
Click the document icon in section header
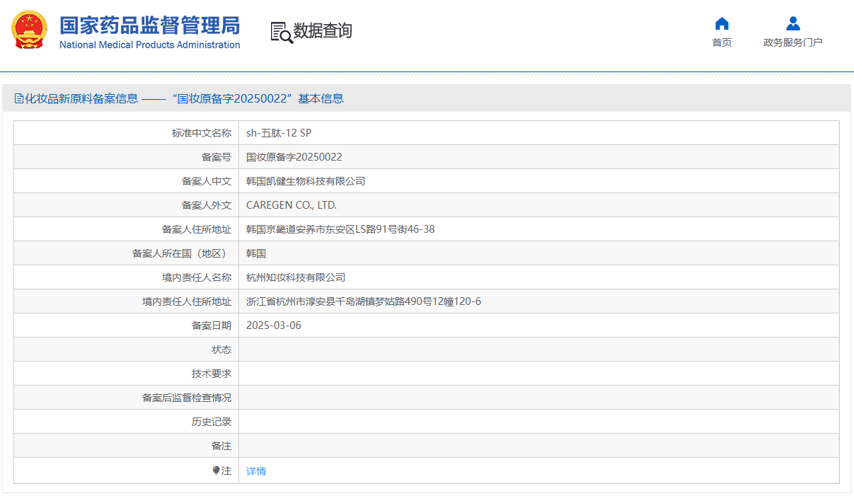(19, 99)
